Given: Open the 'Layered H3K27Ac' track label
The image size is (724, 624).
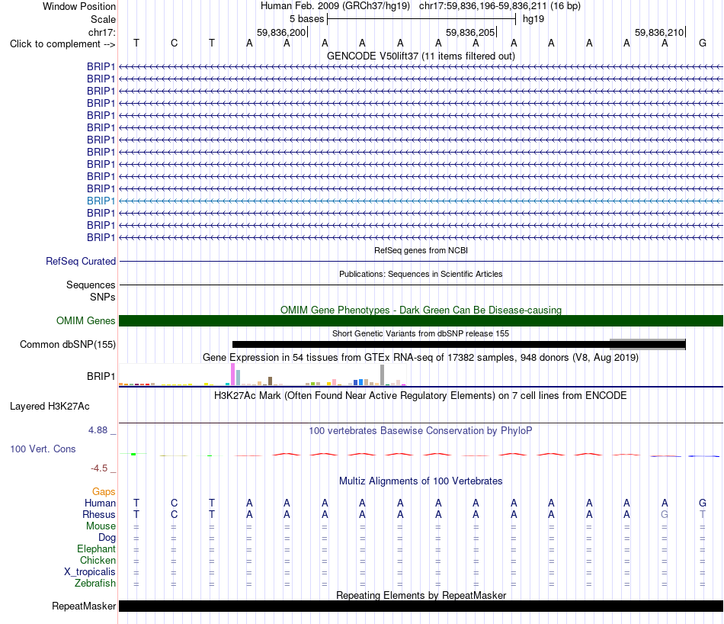Looking at the screenshot, I should (x=50, y=407).
